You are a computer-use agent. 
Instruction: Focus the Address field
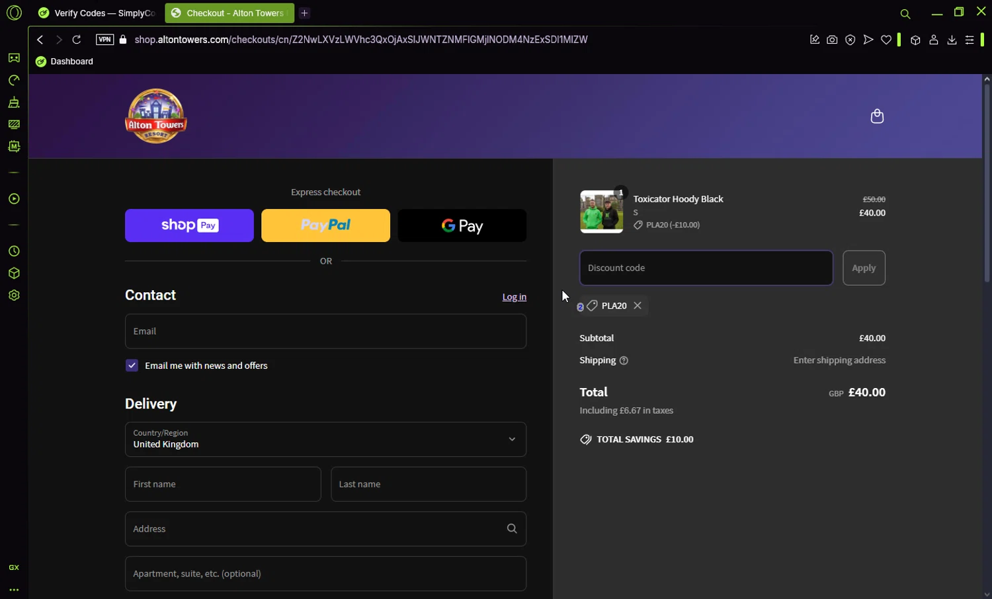[x=325, y=529]
